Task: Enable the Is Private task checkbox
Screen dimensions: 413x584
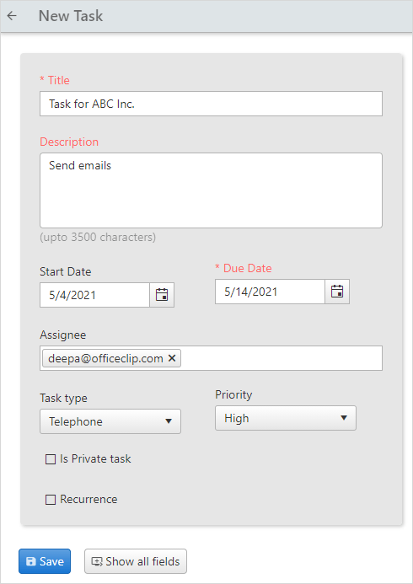Action: tap(51, 459)
